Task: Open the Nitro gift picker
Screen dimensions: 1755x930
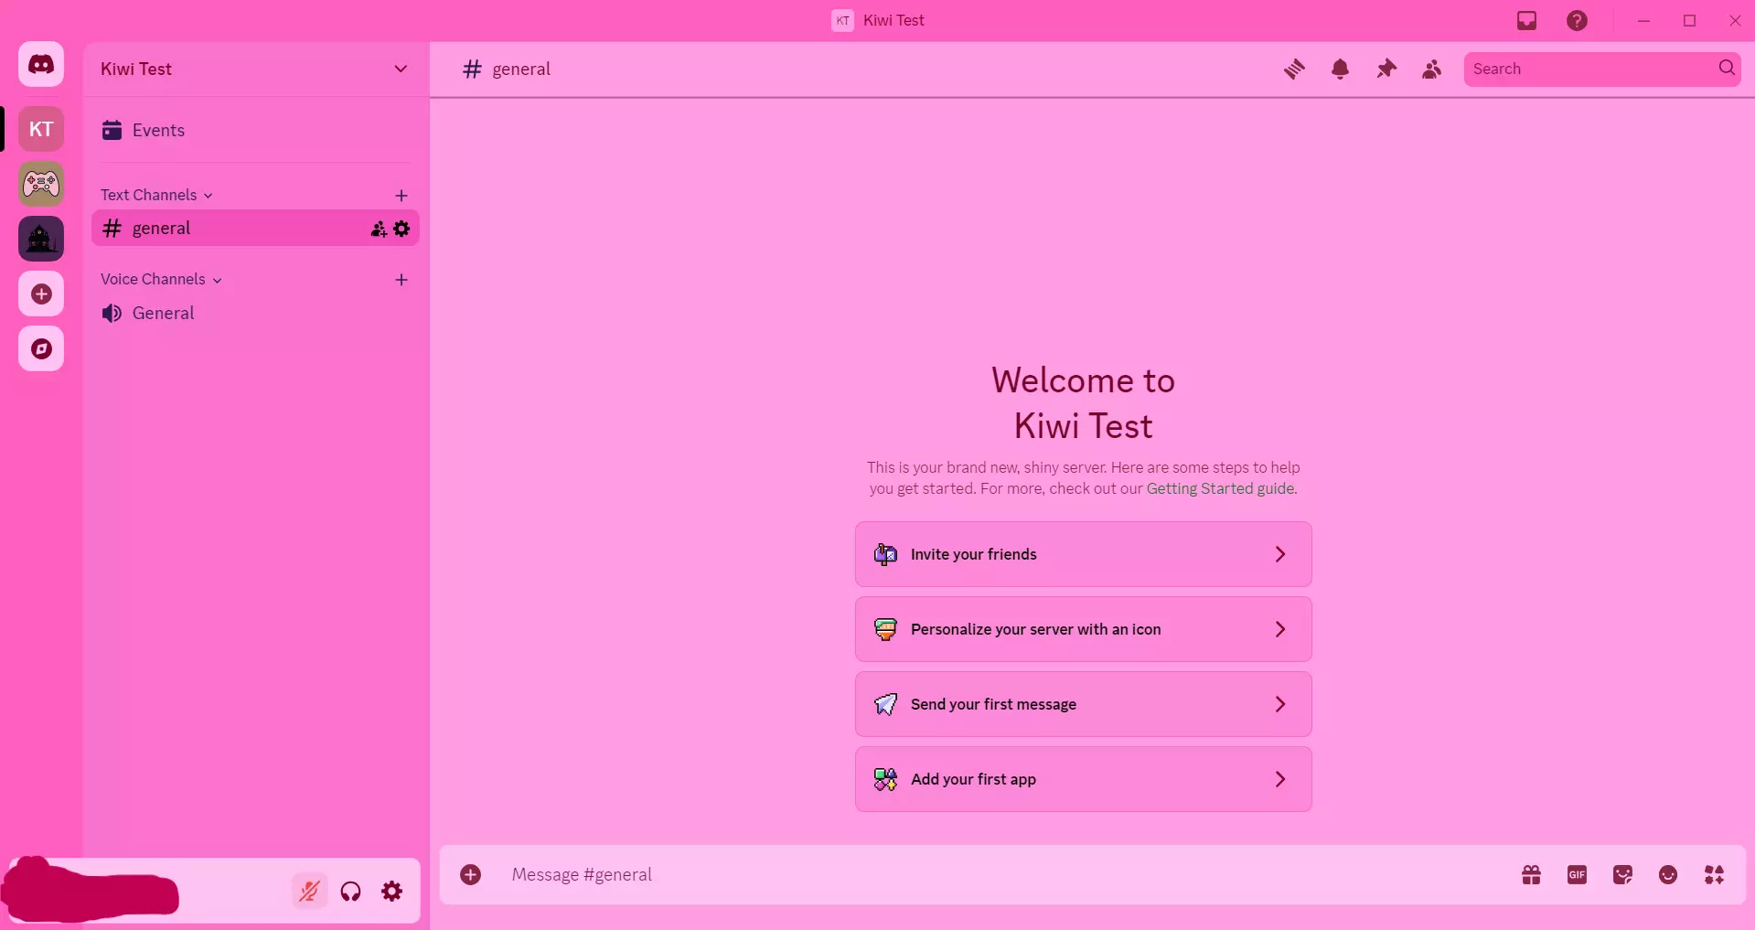Action: (1531, 875)
